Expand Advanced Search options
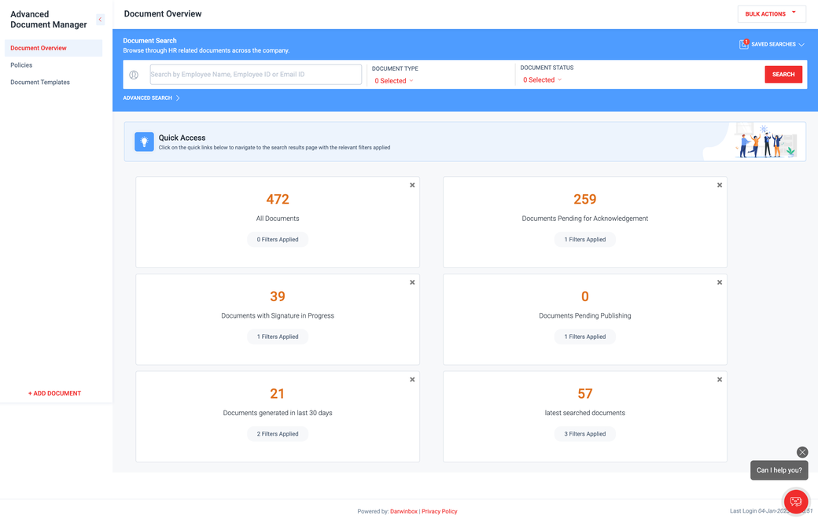The width and height of the screenshot is (818, 519). pyautogui.click(x=148, y=98)
